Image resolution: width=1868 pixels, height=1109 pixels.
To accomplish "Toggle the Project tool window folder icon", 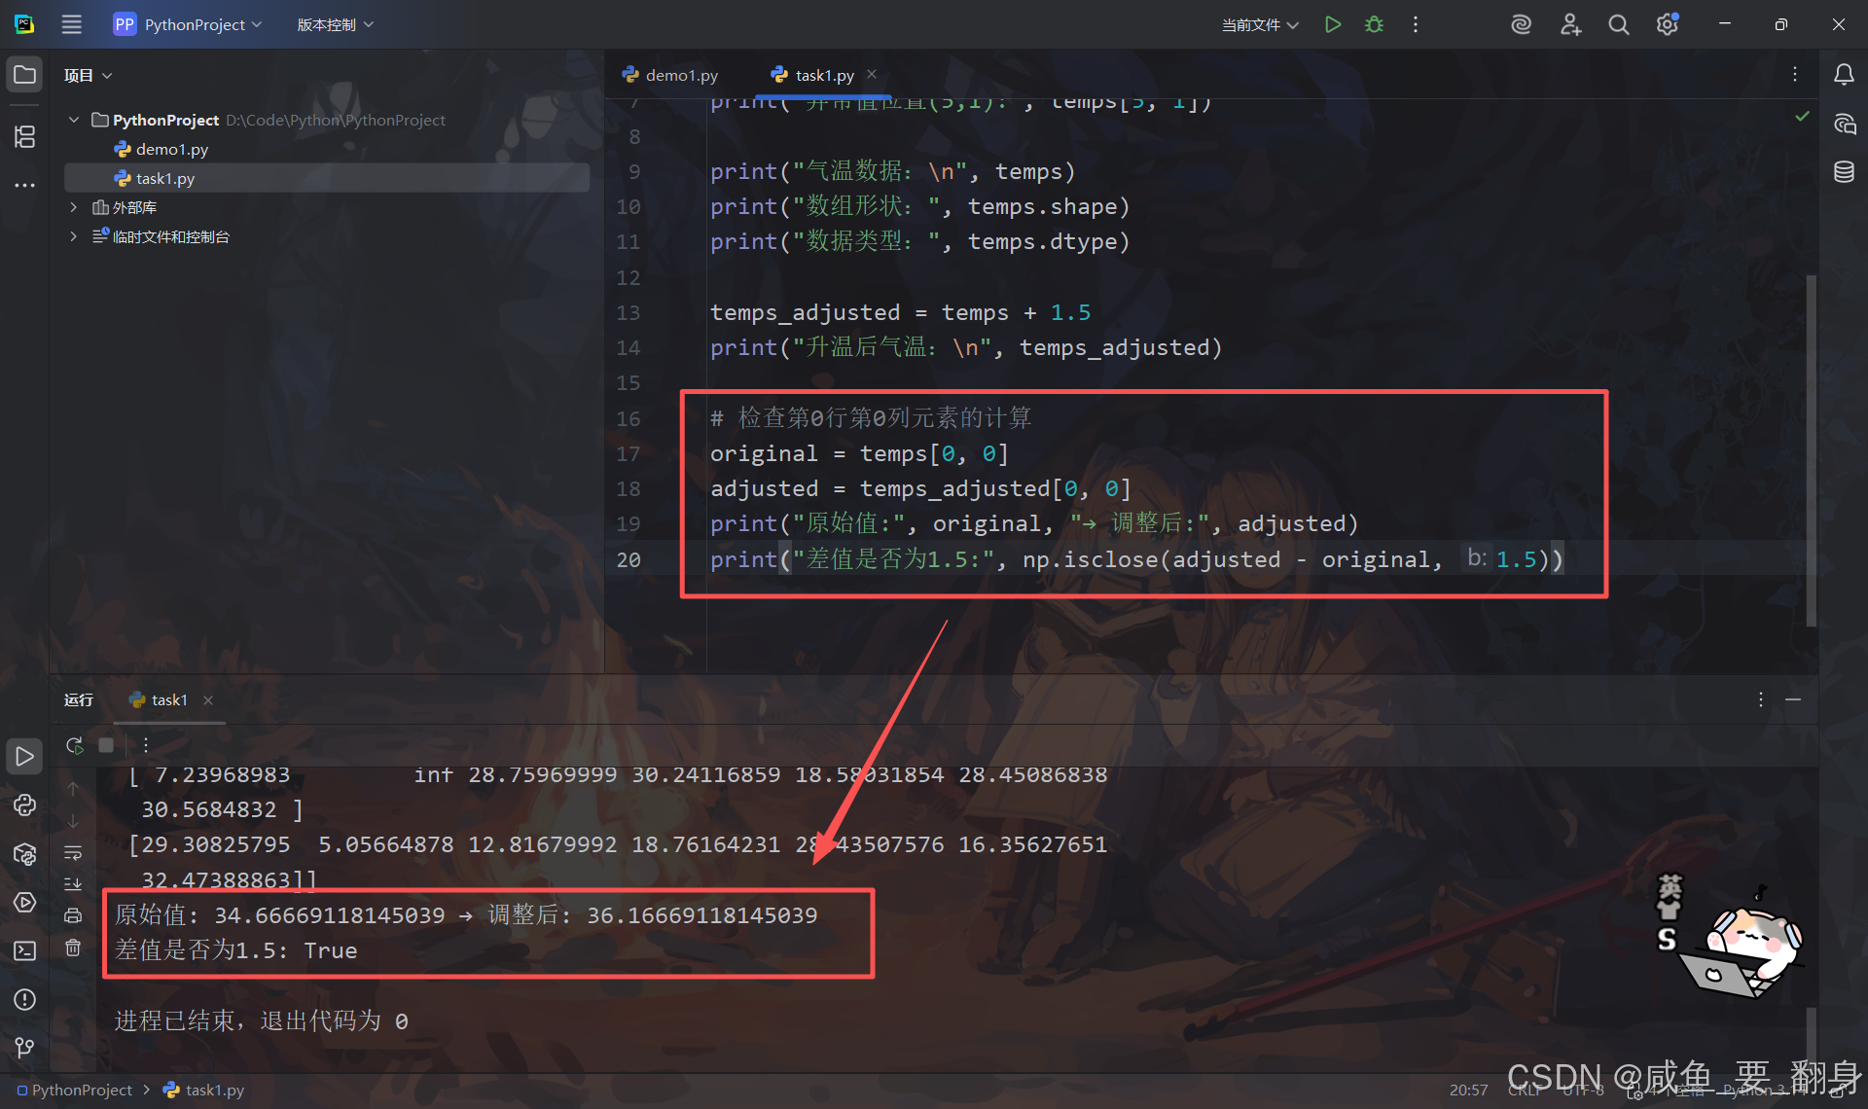I will click(24, 75).
